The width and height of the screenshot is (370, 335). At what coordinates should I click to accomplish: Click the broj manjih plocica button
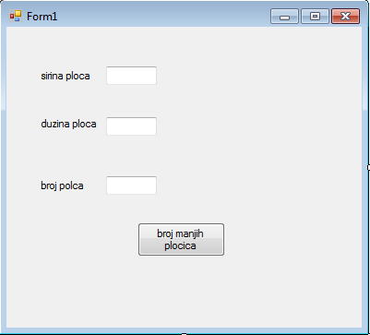(x=181, y=239)
